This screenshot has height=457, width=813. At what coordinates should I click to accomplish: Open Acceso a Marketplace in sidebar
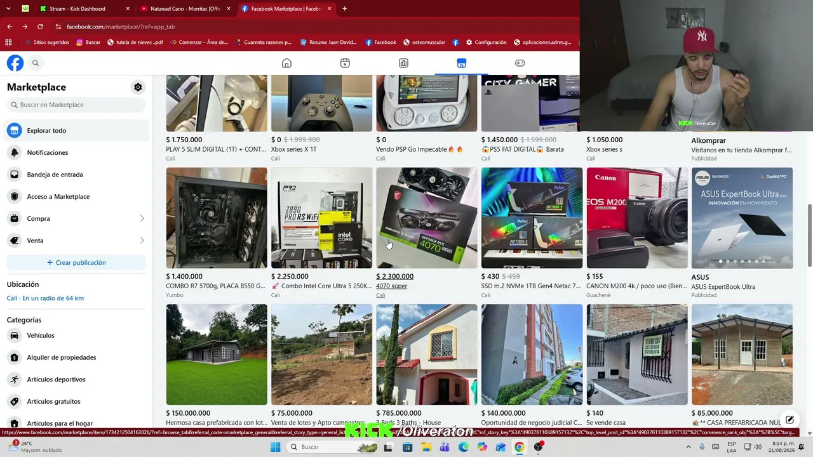point(76,197)
